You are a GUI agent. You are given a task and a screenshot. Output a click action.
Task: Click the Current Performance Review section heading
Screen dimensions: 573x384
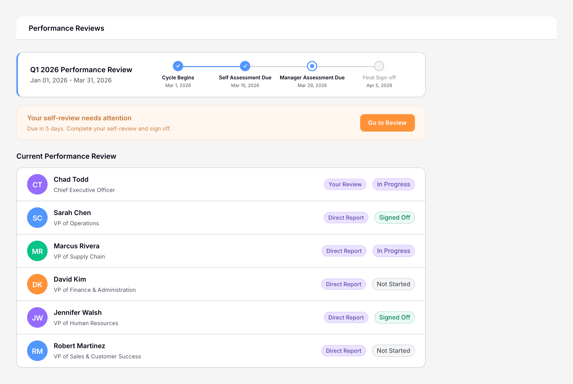[x=66, y=156]
